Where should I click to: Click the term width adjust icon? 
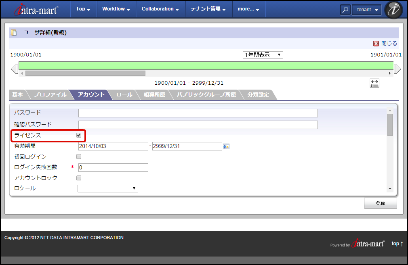click(x=374, y=83)
